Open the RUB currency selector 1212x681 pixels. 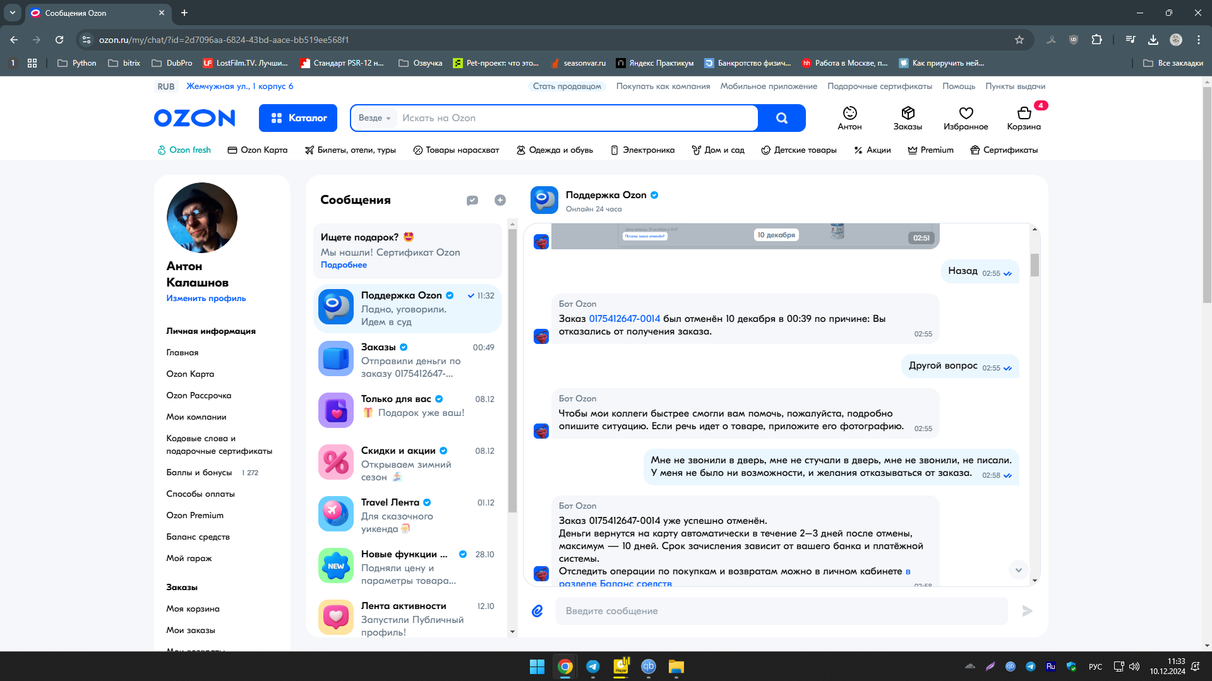166,86
